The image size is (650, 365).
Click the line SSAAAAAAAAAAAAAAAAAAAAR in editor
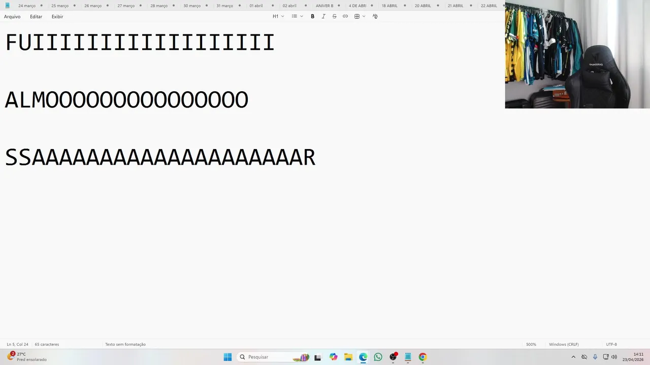click(160, 157)
